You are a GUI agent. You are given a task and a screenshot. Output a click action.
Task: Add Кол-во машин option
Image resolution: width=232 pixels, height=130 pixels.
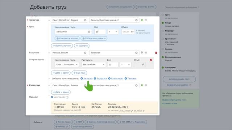coord(63,122)
